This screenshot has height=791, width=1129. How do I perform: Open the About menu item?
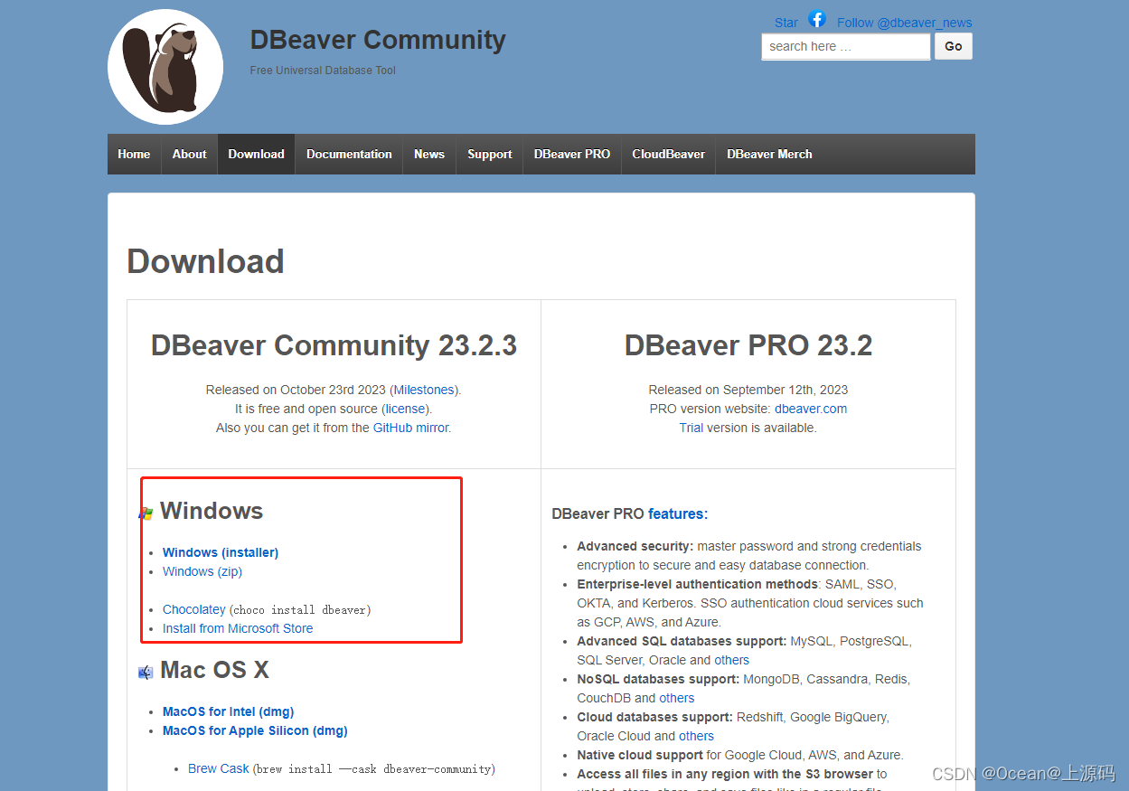pyautogui.click(x=190, y=155)
